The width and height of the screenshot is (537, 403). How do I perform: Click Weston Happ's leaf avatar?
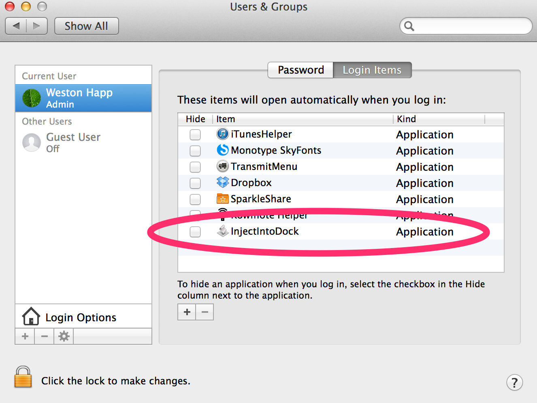(x=32, y=98)
